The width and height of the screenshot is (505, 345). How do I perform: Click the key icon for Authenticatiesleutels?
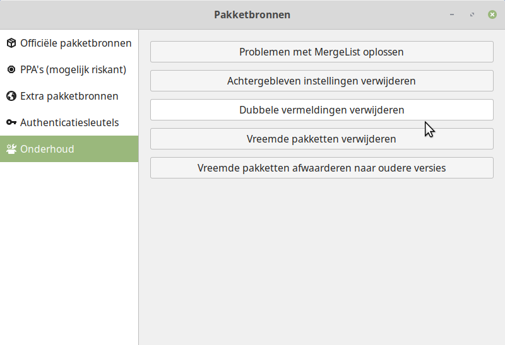click(x=11, y=122)
